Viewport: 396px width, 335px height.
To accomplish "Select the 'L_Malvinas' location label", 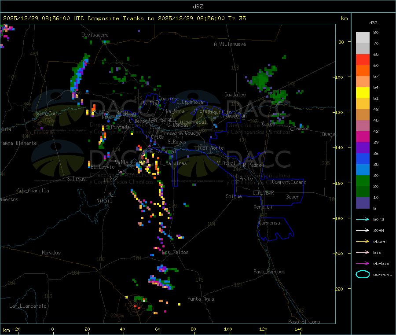I will click(x=173, y=163).
